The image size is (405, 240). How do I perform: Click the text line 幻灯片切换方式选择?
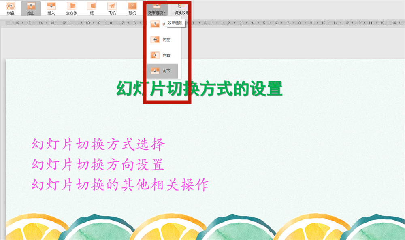pos(98,144)
